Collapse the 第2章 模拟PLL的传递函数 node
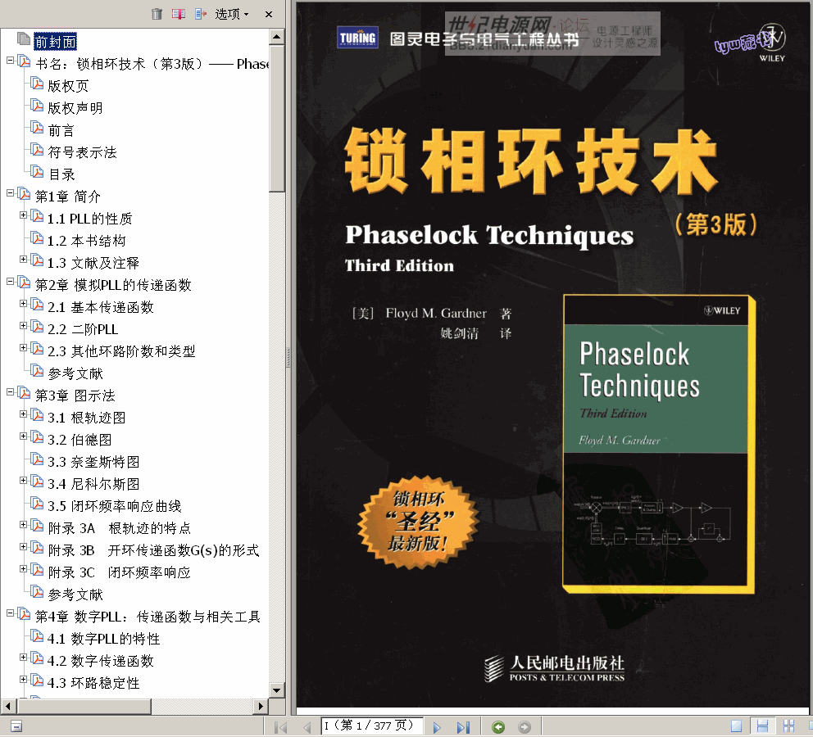This screenshot has height=737, width=813. pyautogui.click(x=10, y=282)
